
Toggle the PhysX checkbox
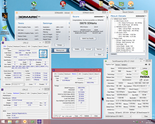[131, 112]
